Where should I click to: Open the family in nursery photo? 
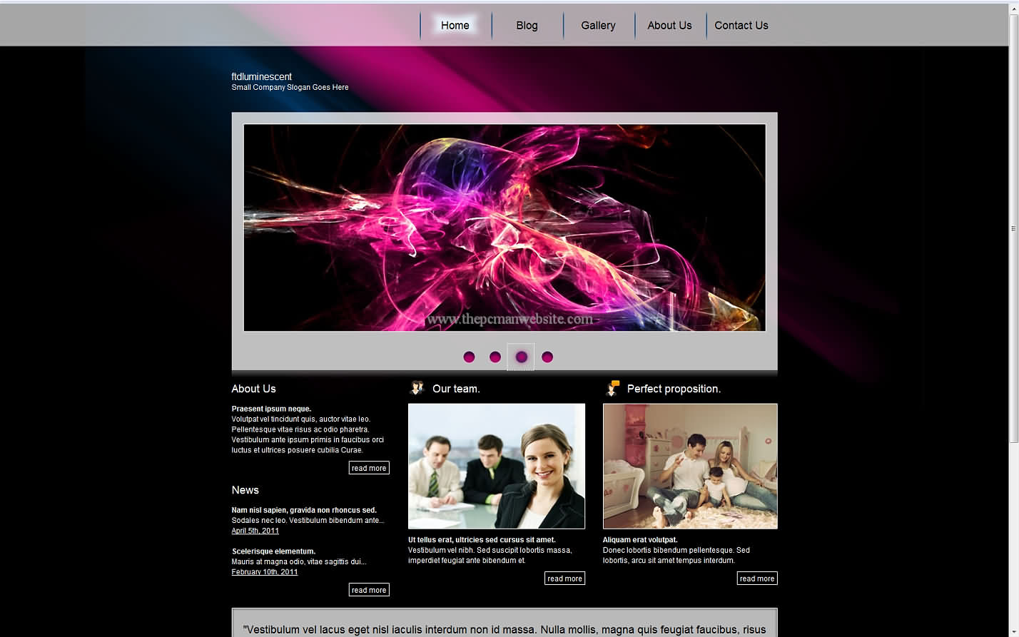pos(690,467)
